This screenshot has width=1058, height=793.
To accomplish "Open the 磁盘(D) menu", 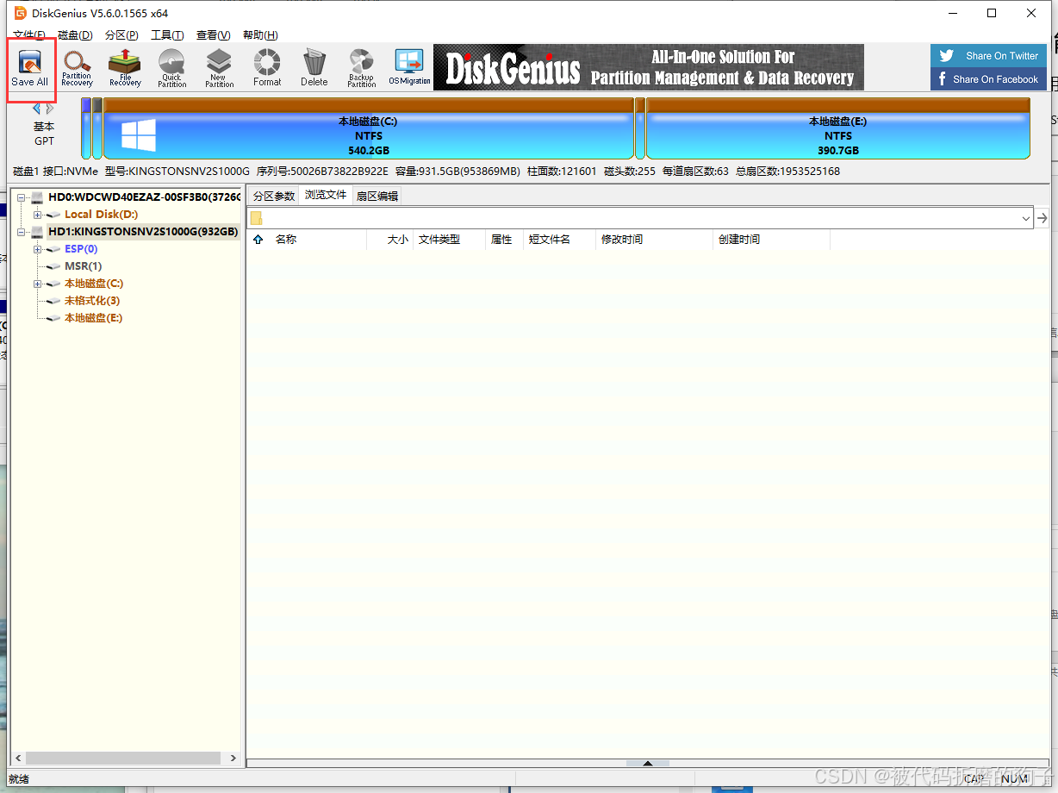I will point(75,35).
